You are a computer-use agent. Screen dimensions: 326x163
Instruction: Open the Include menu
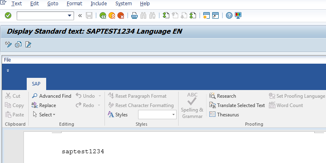pyautogui.click(x=99, y=4)
